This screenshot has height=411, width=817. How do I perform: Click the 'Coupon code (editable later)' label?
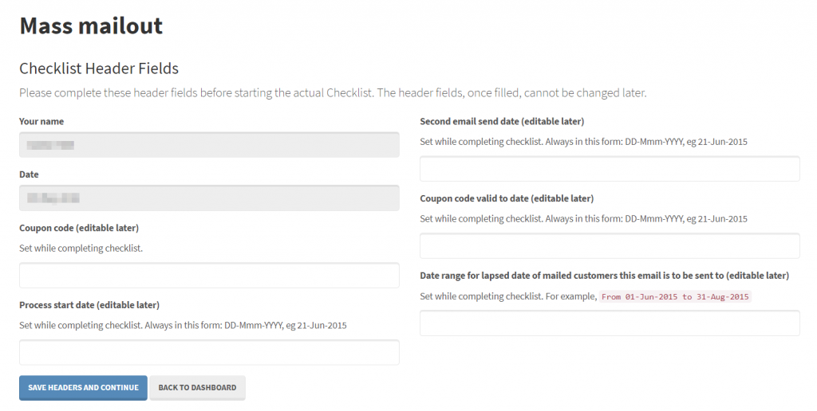[x=79, y=228]
